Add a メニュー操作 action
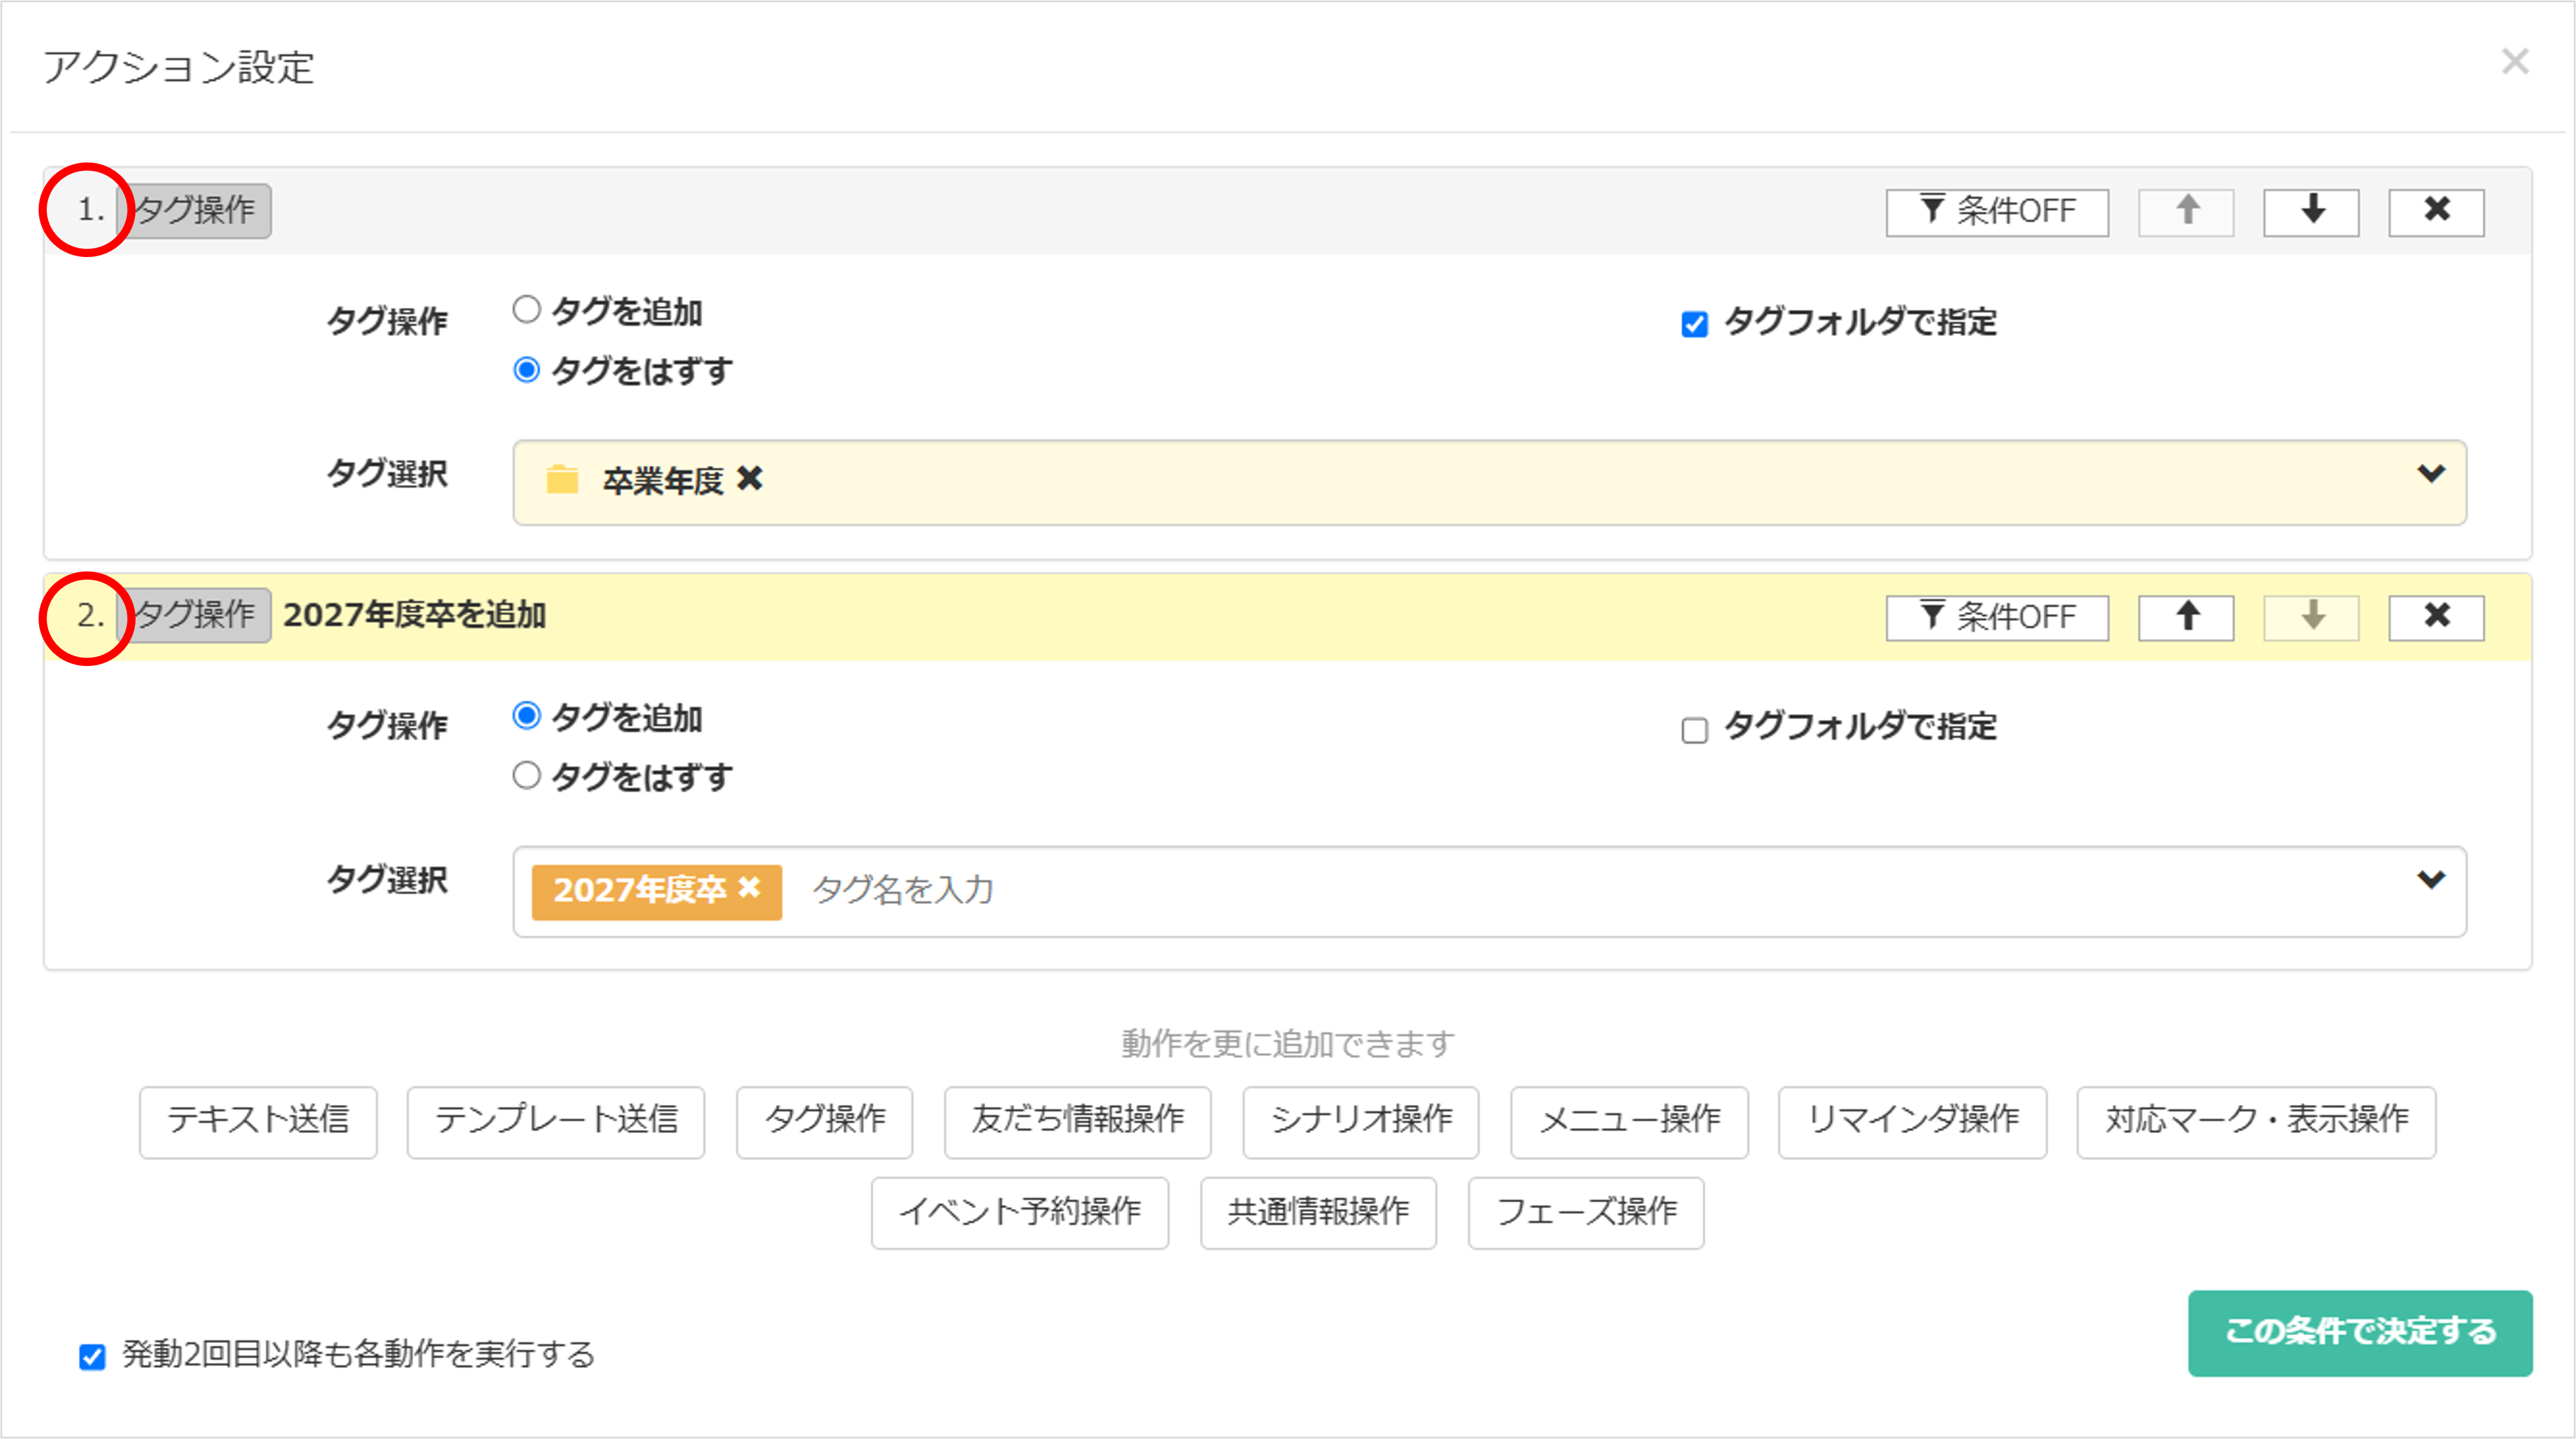Image resolution: width=2576 pixels, height=1439 pixels. 1630,1122
